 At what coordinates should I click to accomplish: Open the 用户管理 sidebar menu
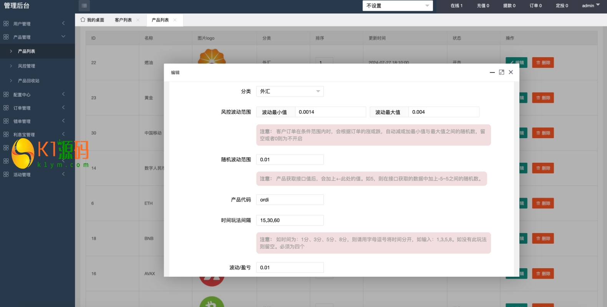pyautogui.click(x=37, y=23)
